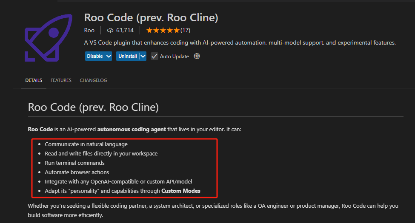The image size is (415, 223).
Task: Open the extension settings gear icon
Action: (197, 56)
